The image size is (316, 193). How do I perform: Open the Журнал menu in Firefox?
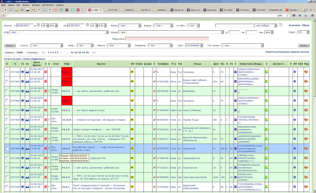click(x=27, y=5)
